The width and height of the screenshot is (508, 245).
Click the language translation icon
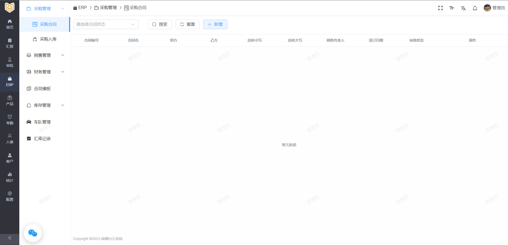463,8
